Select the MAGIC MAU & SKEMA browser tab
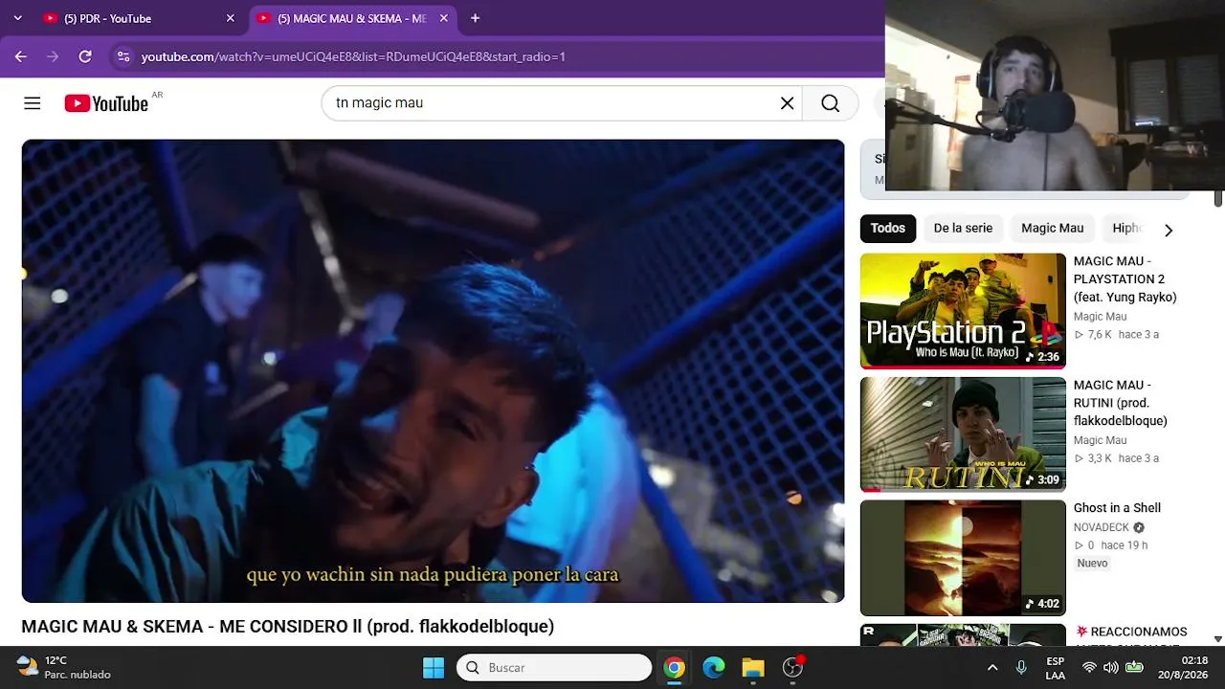The width and height of the screenshot is (1225, 689). pos(352,18)
